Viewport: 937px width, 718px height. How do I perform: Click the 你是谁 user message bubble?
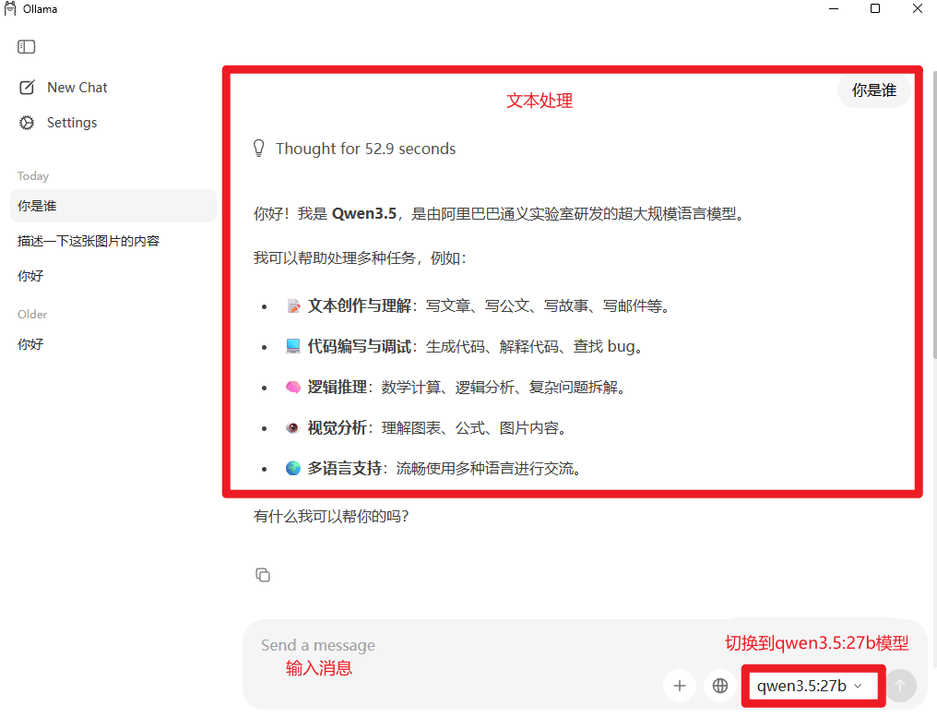coord(873,90)
